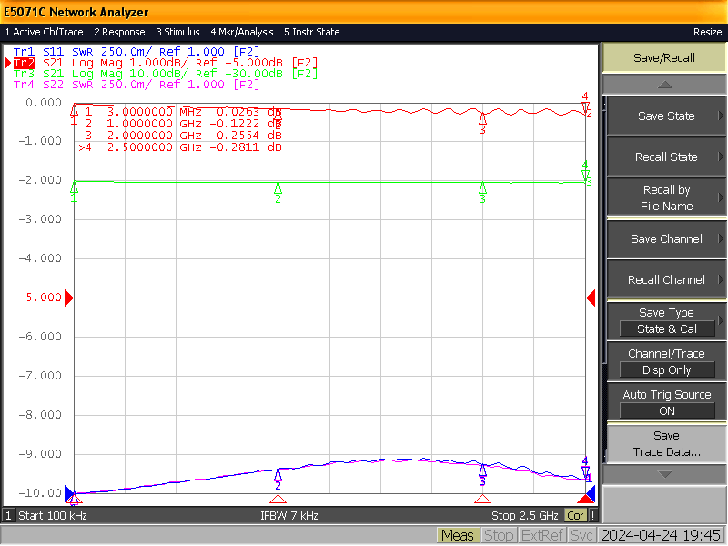The height and width of the screenshot is (546, 728).
Task: Click Stop 2.5 GHz field
Action: tap(525, 516)
